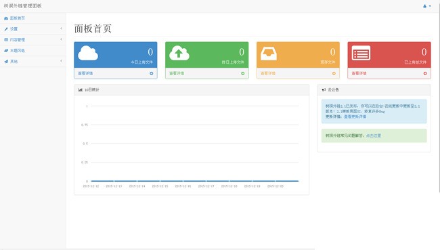Click the 0.75 value on chart axis
The image size is (440, 250).
85,125
